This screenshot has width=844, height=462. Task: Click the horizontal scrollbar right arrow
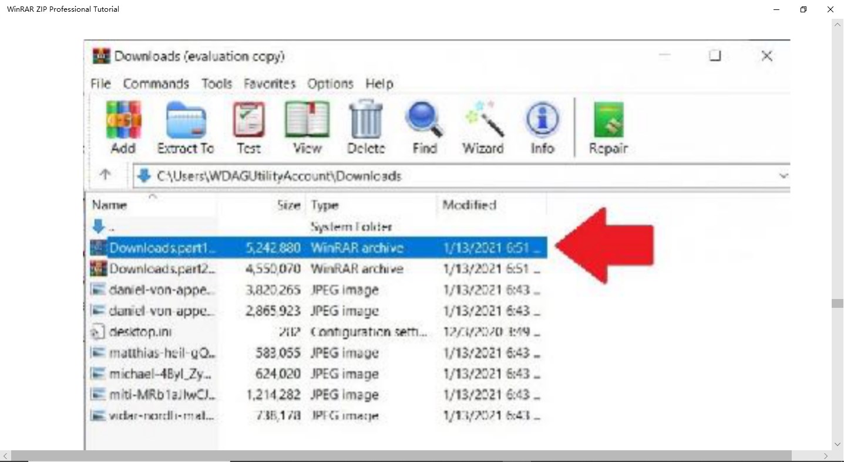click(826, 456)
